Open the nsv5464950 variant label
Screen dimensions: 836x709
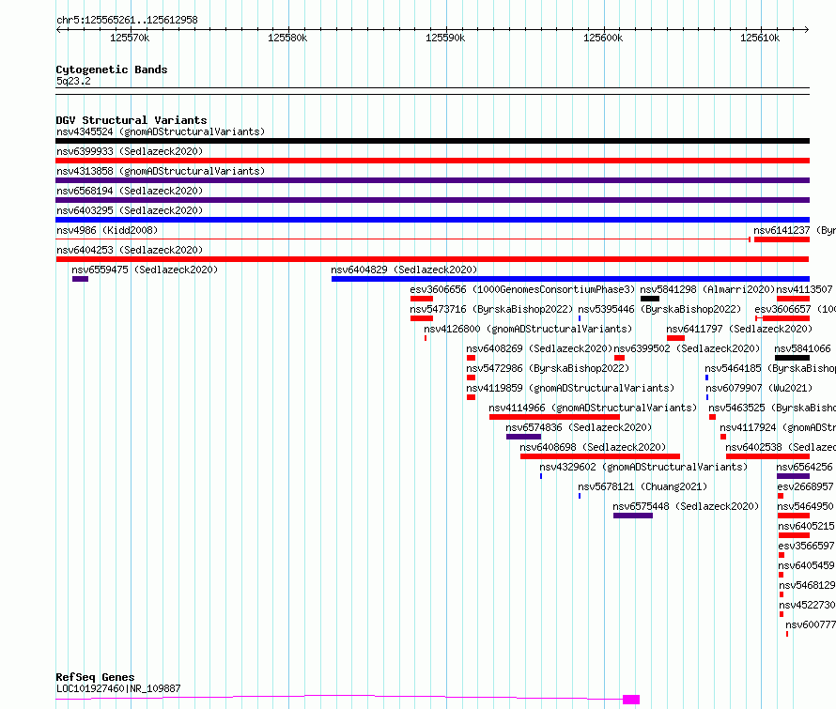(x=806, y=506)
